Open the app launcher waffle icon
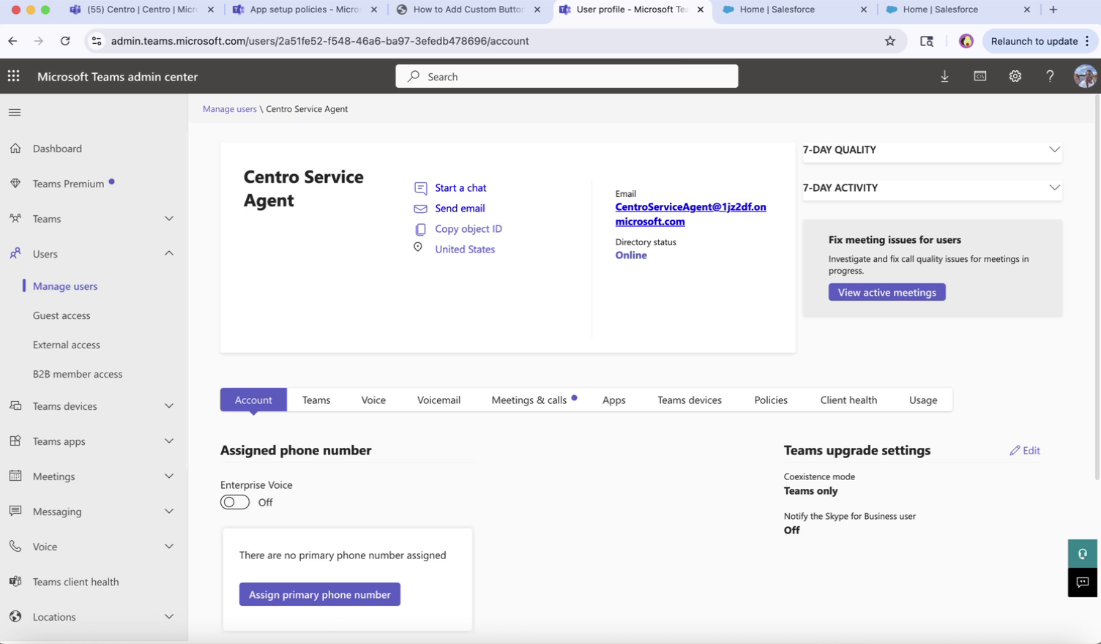 click(x=14, y=76)
